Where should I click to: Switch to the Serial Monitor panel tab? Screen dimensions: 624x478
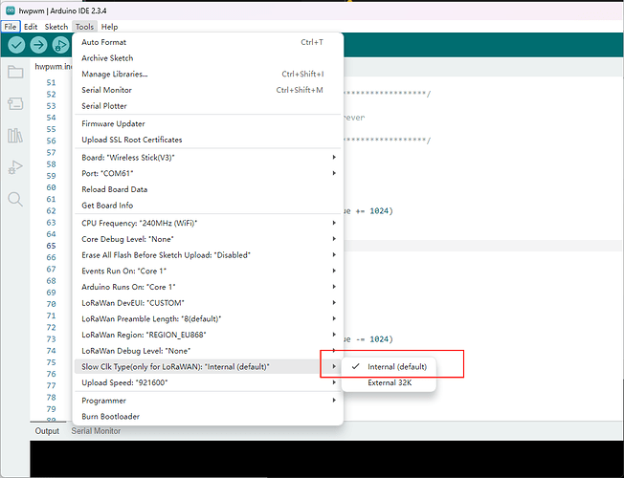[96, 431]
